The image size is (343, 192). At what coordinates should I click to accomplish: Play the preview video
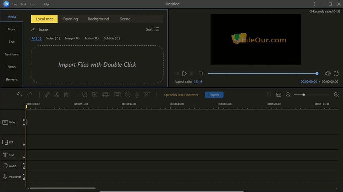184,73
